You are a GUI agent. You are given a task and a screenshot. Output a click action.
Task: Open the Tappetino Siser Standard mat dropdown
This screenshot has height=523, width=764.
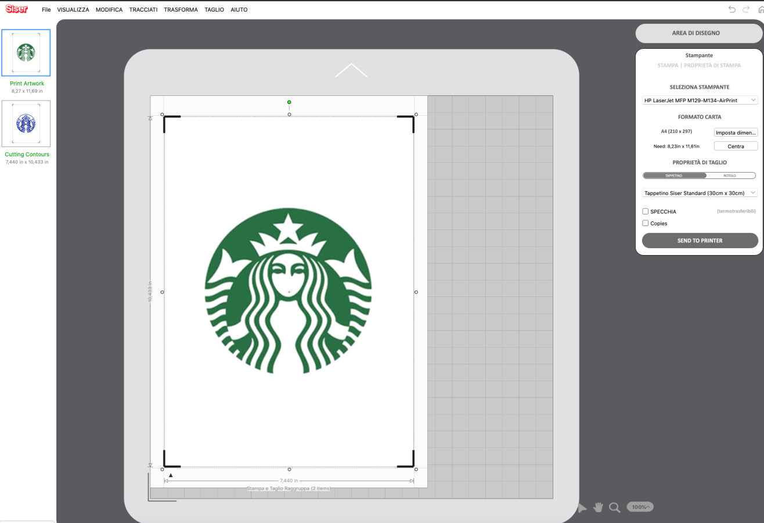700,193
